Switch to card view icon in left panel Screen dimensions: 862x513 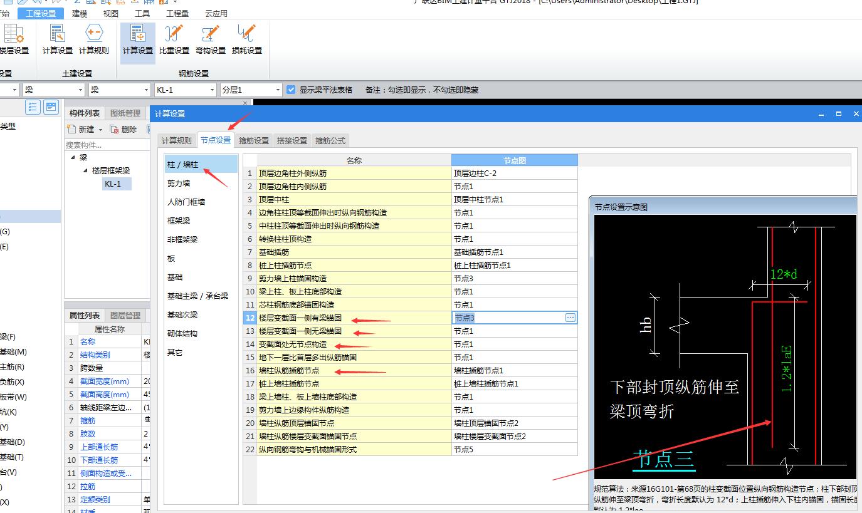coord(51,107)
